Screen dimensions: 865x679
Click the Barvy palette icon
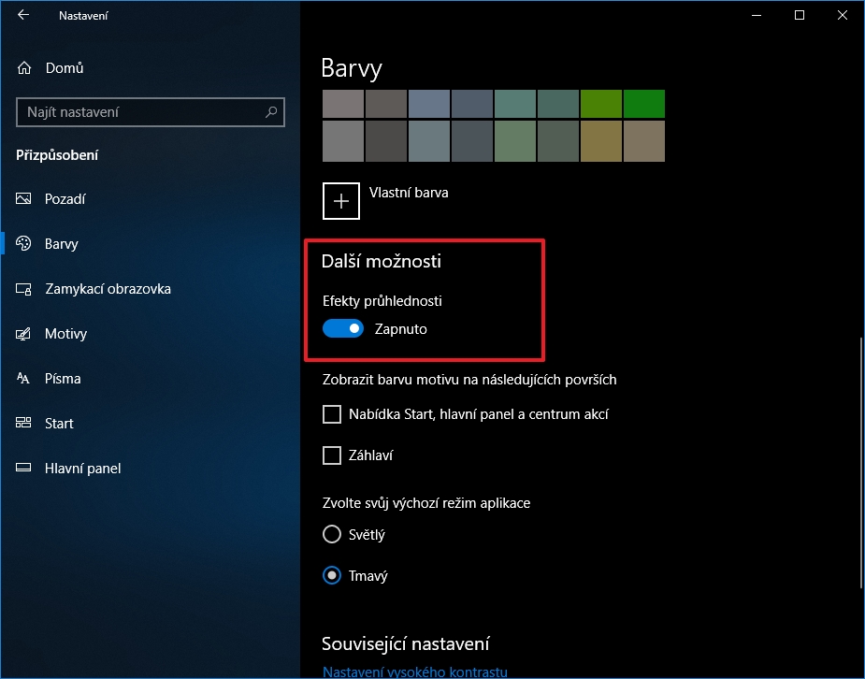point(23,243)
